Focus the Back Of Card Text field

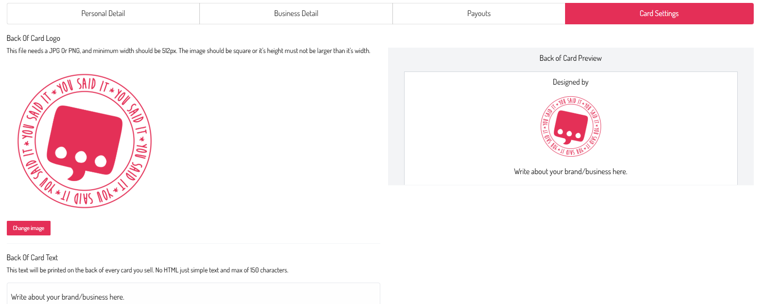(x=194, y=294)
